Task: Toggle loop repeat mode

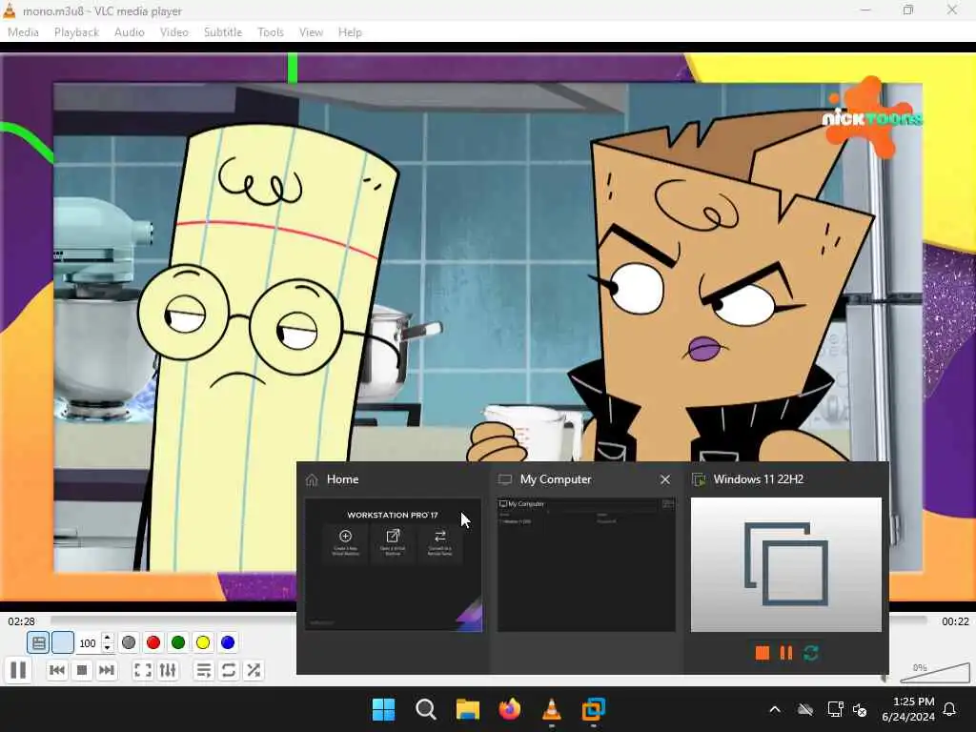Action: coord(229,670)
